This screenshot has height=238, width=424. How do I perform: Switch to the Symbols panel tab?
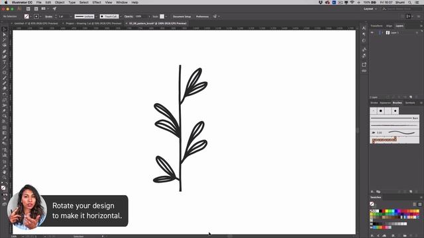click(410, 103)
